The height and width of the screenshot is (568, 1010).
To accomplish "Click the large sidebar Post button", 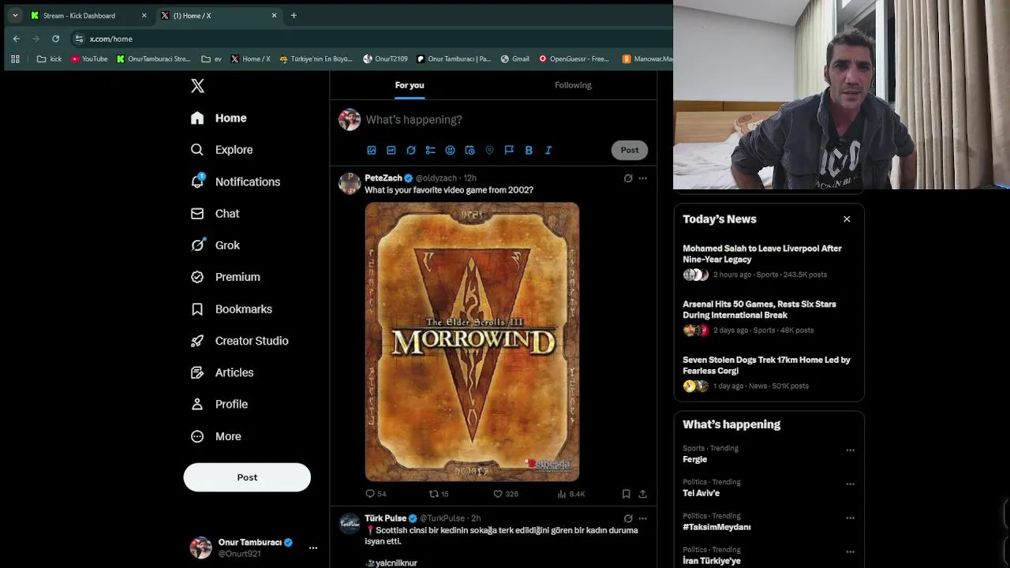I will (247, 477).
